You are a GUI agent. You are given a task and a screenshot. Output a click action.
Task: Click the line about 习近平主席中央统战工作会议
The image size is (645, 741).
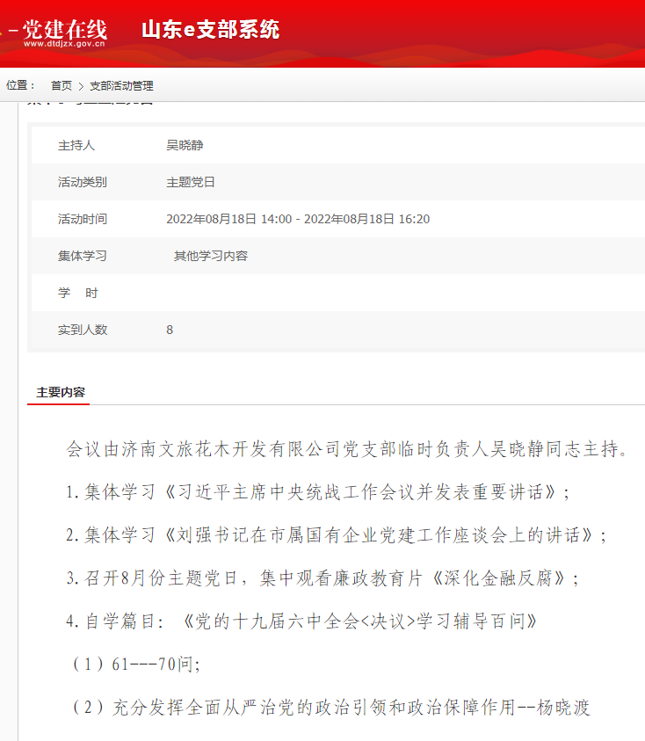(318, 492)
